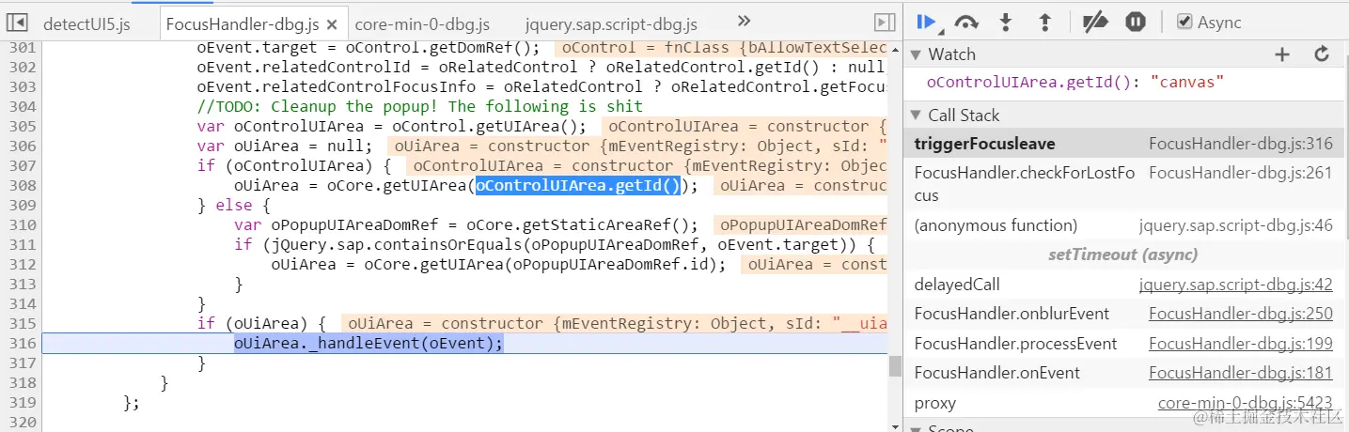Toggle the Async checkbox

1184,22
